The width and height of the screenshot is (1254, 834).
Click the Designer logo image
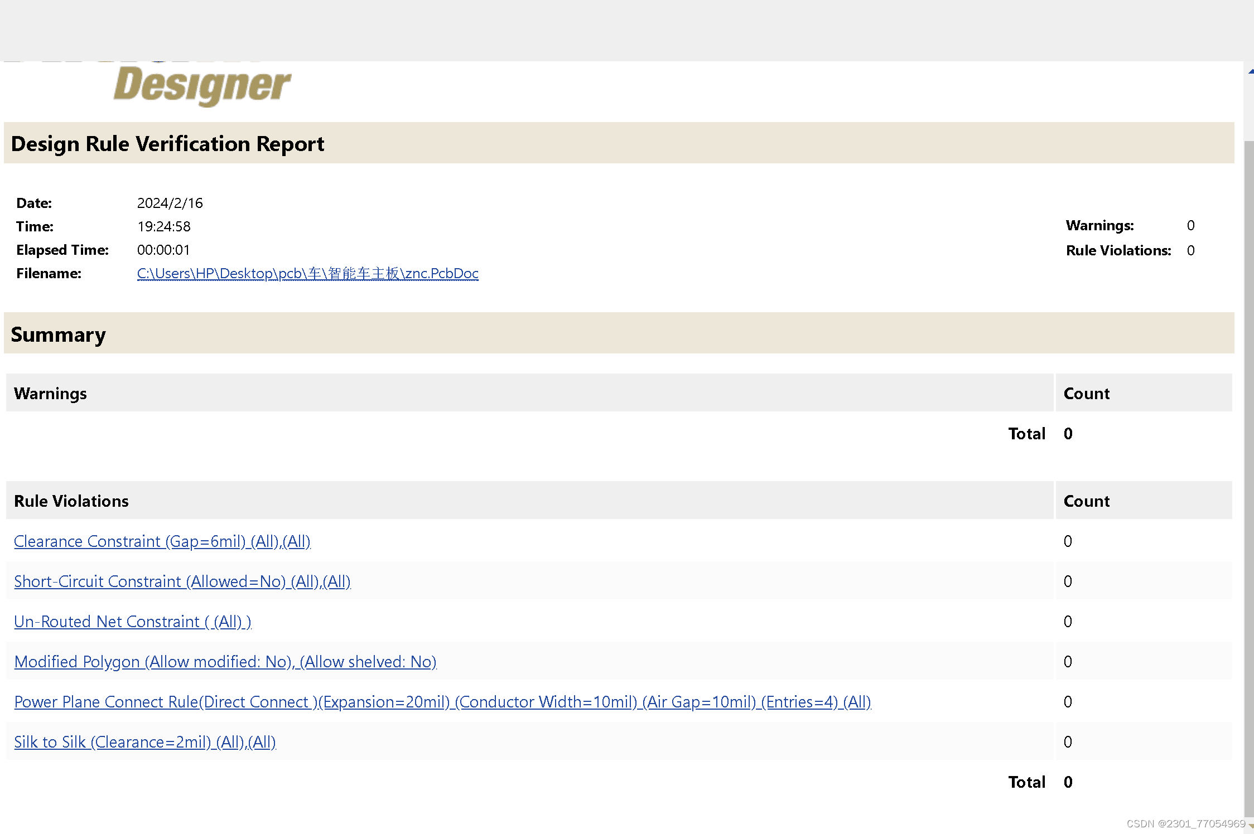click(202, 85)
